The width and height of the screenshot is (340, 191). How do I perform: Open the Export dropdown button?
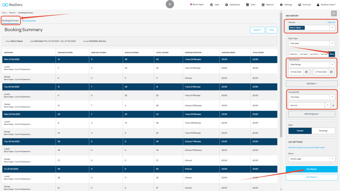[257, 30]
